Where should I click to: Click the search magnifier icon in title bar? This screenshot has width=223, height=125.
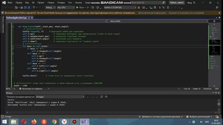pos(163,2)
